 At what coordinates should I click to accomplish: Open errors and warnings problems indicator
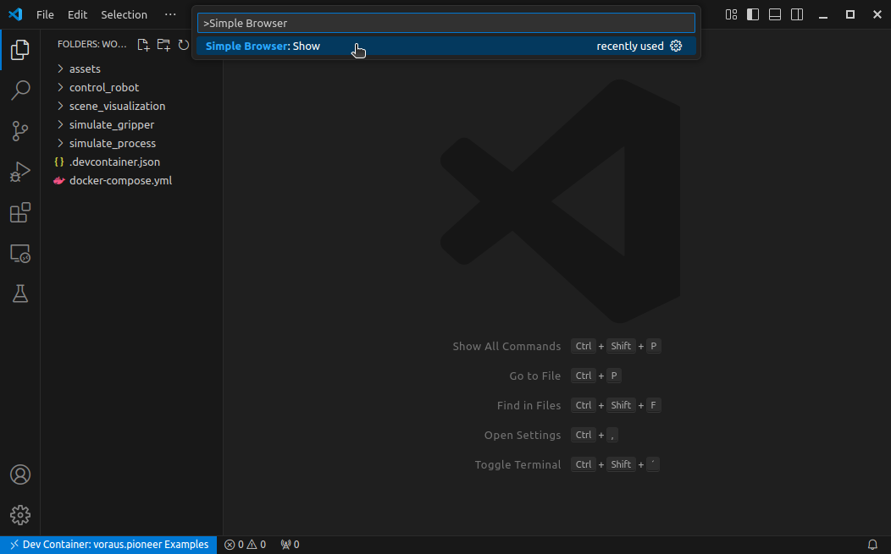click(x=245, y=545)
